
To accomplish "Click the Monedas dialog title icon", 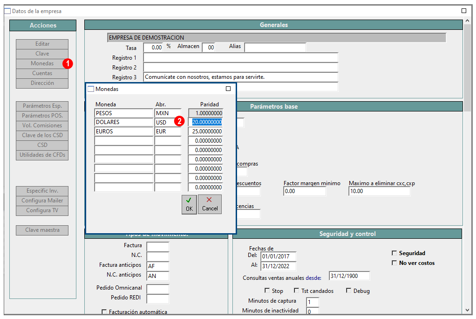I will click(x=91, y=89).
